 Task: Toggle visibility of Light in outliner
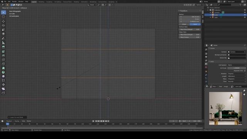click(245, 17)
